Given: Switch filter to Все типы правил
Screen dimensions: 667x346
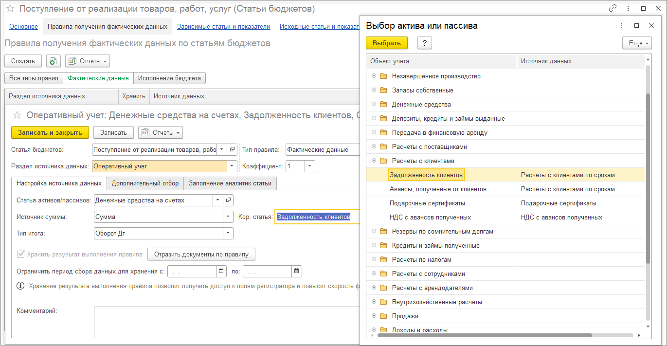Looking at the screenshot, I should coord(34,78).
